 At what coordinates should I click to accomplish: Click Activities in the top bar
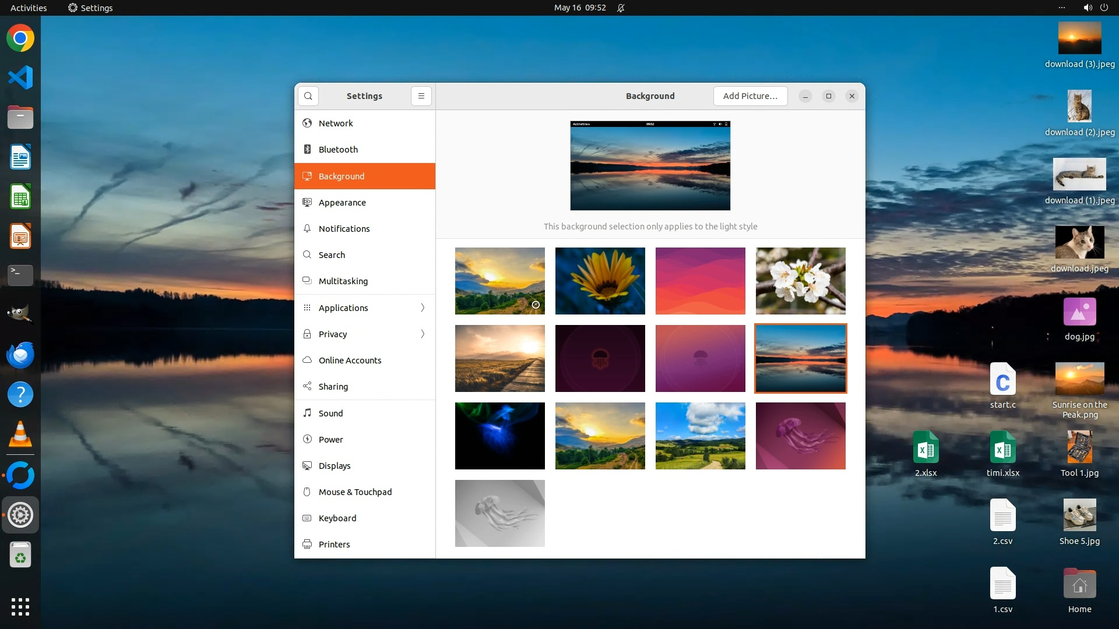coord(29,8)
